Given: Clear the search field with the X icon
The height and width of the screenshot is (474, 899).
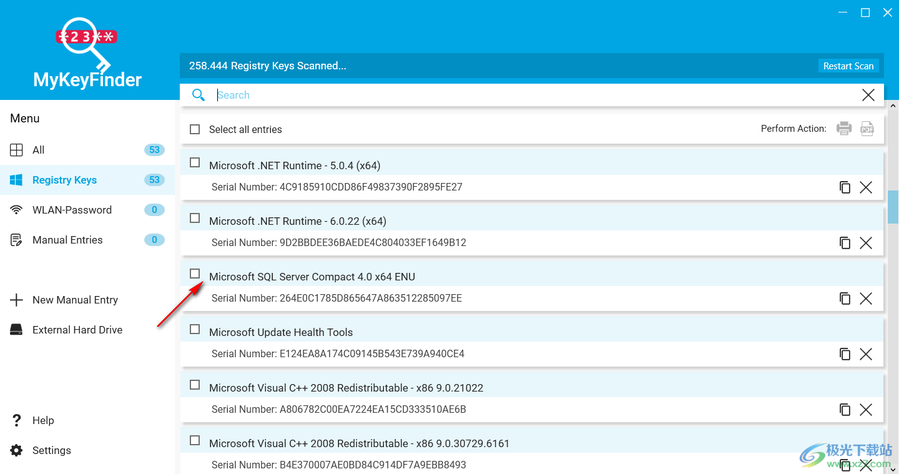Looking at the screenshot, I should coord(868,95).
